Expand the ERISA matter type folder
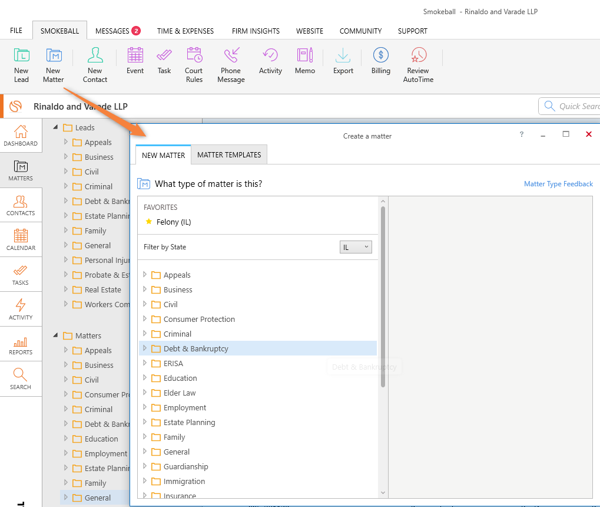 (x=145, y=363)
